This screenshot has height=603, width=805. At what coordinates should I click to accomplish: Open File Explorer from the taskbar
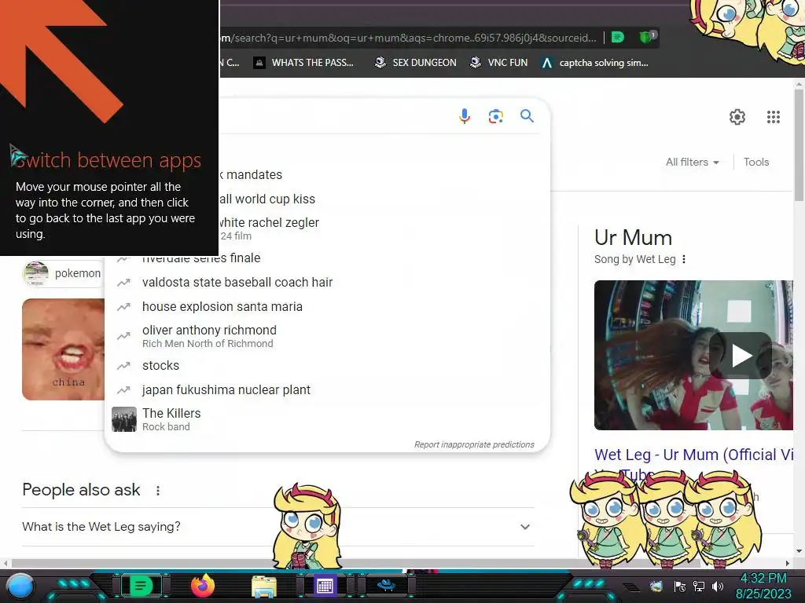tap(264, 586)
